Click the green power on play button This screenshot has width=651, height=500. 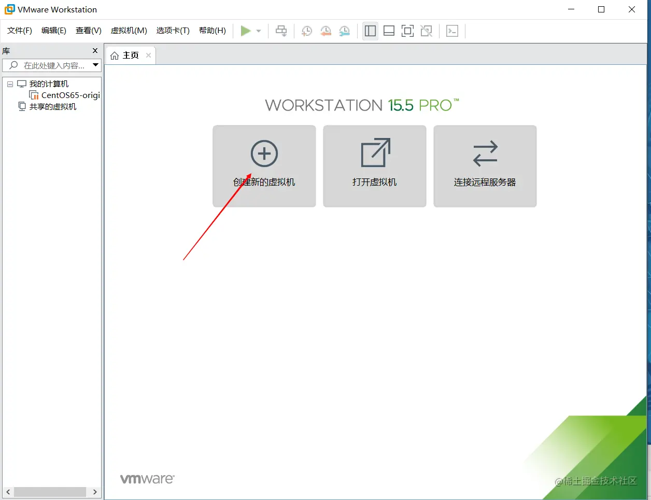[246, 31]
